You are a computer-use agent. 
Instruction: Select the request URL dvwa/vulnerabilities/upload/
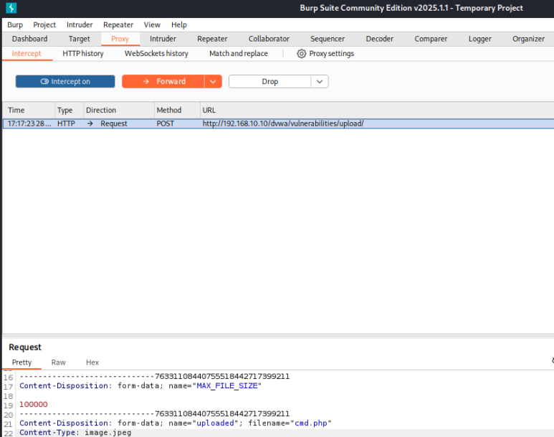(282, 123)
